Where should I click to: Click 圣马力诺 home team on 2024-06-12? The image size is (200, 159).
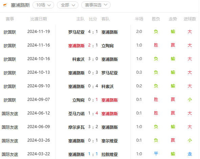[x=76, y=113]
